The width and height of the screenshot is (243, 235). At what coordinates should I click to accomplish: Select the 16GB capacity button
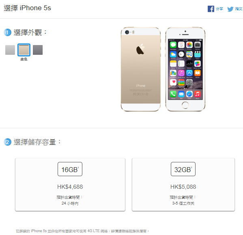click(x=70, y=169)
